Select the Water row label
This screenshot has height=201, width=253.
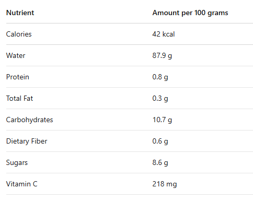16,55
